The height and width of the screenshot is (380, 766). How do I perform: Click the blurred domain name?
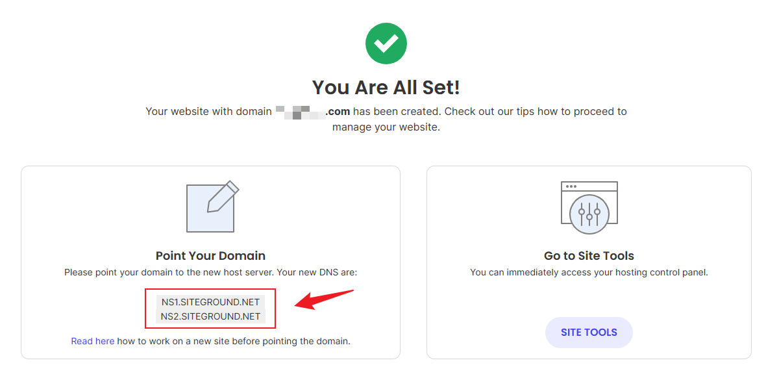tap(300, 112)
